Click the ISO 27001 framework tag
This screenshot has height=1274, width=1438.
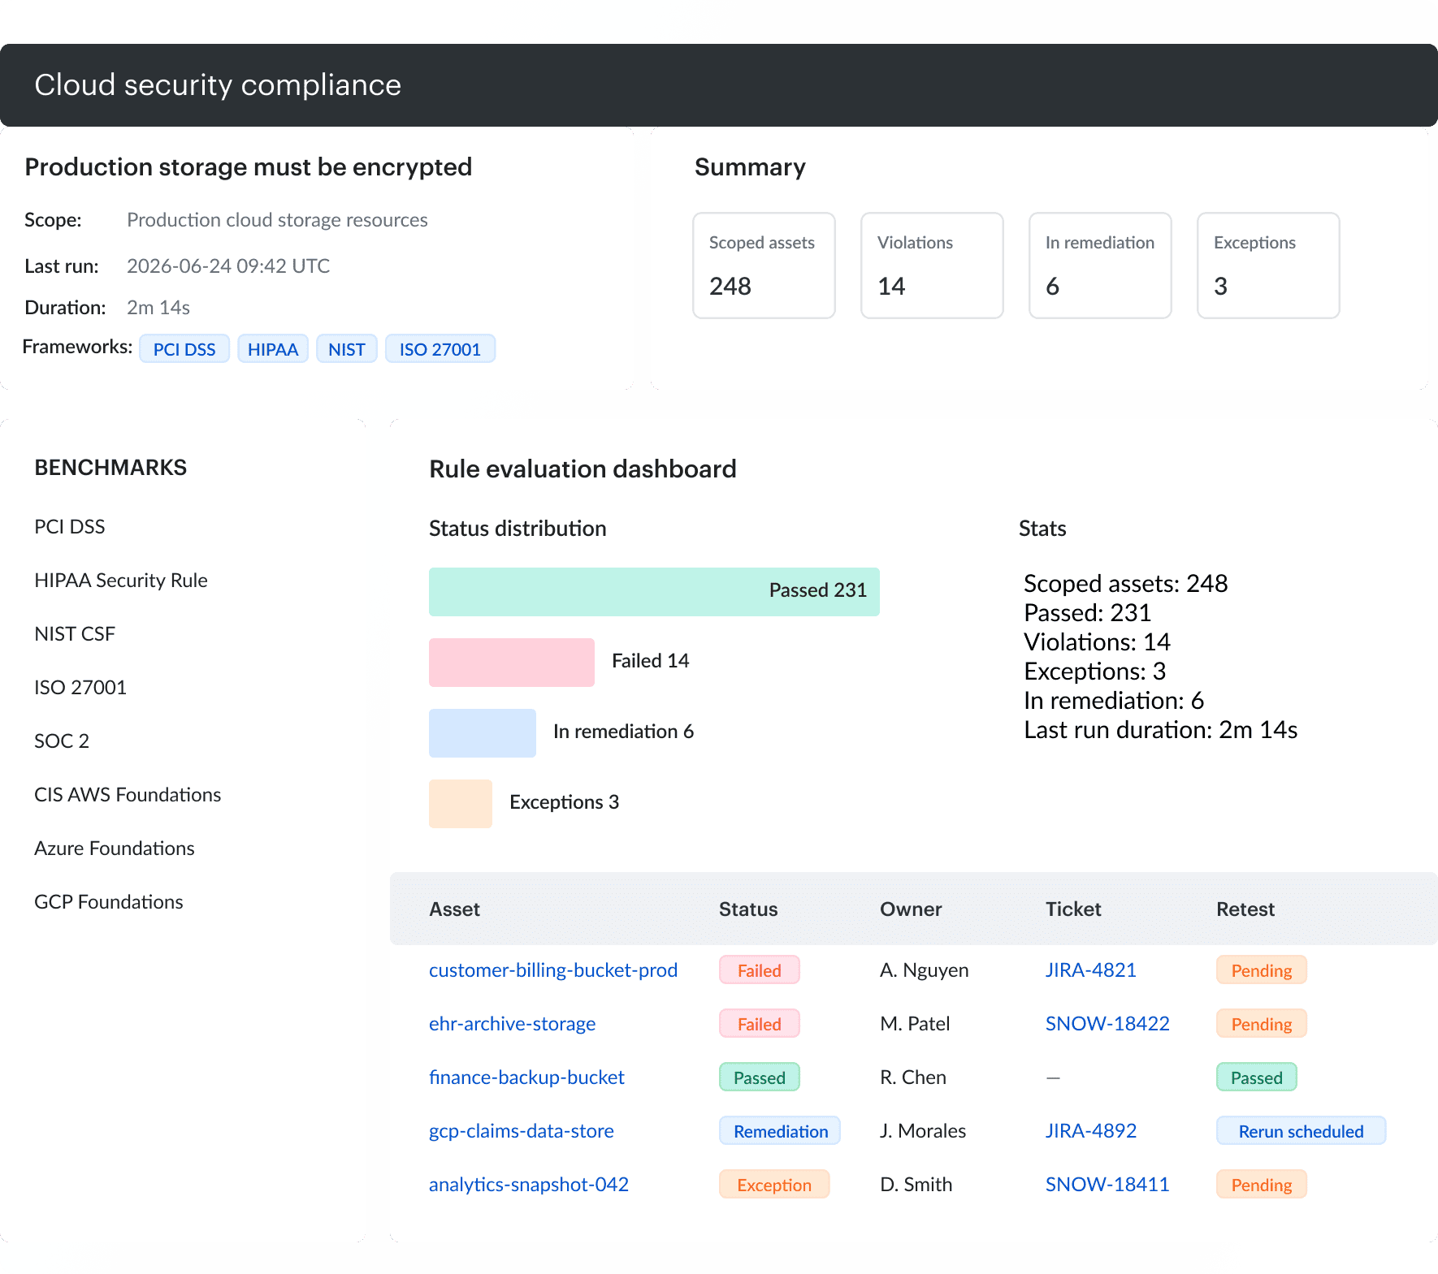point(440,349)
